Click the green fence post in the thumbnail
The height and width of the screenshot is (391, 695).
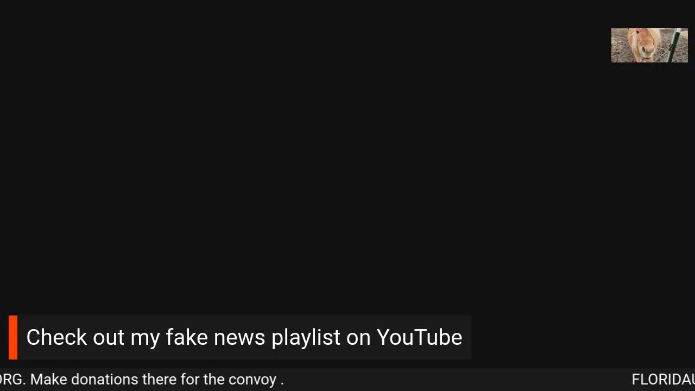point(674,45)
